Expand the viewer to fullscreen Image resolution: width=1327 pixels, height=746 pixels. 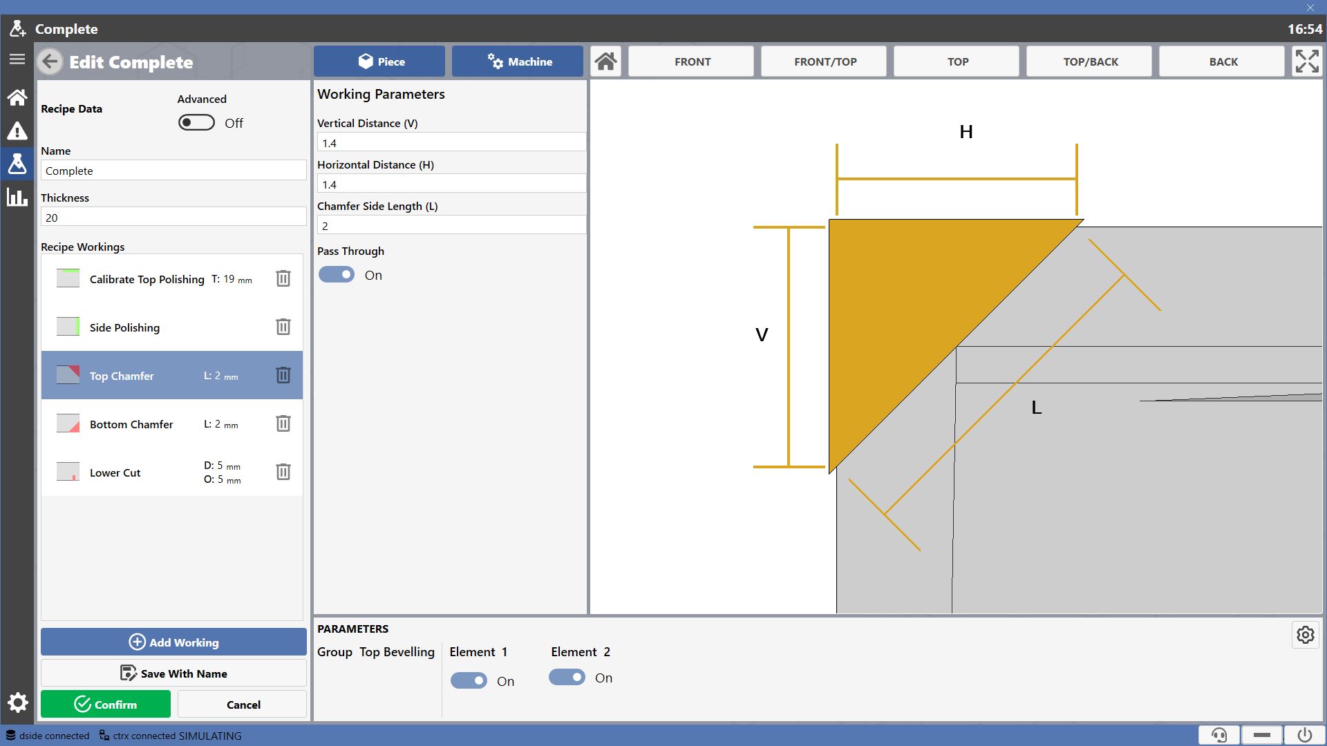[1307, 61]
